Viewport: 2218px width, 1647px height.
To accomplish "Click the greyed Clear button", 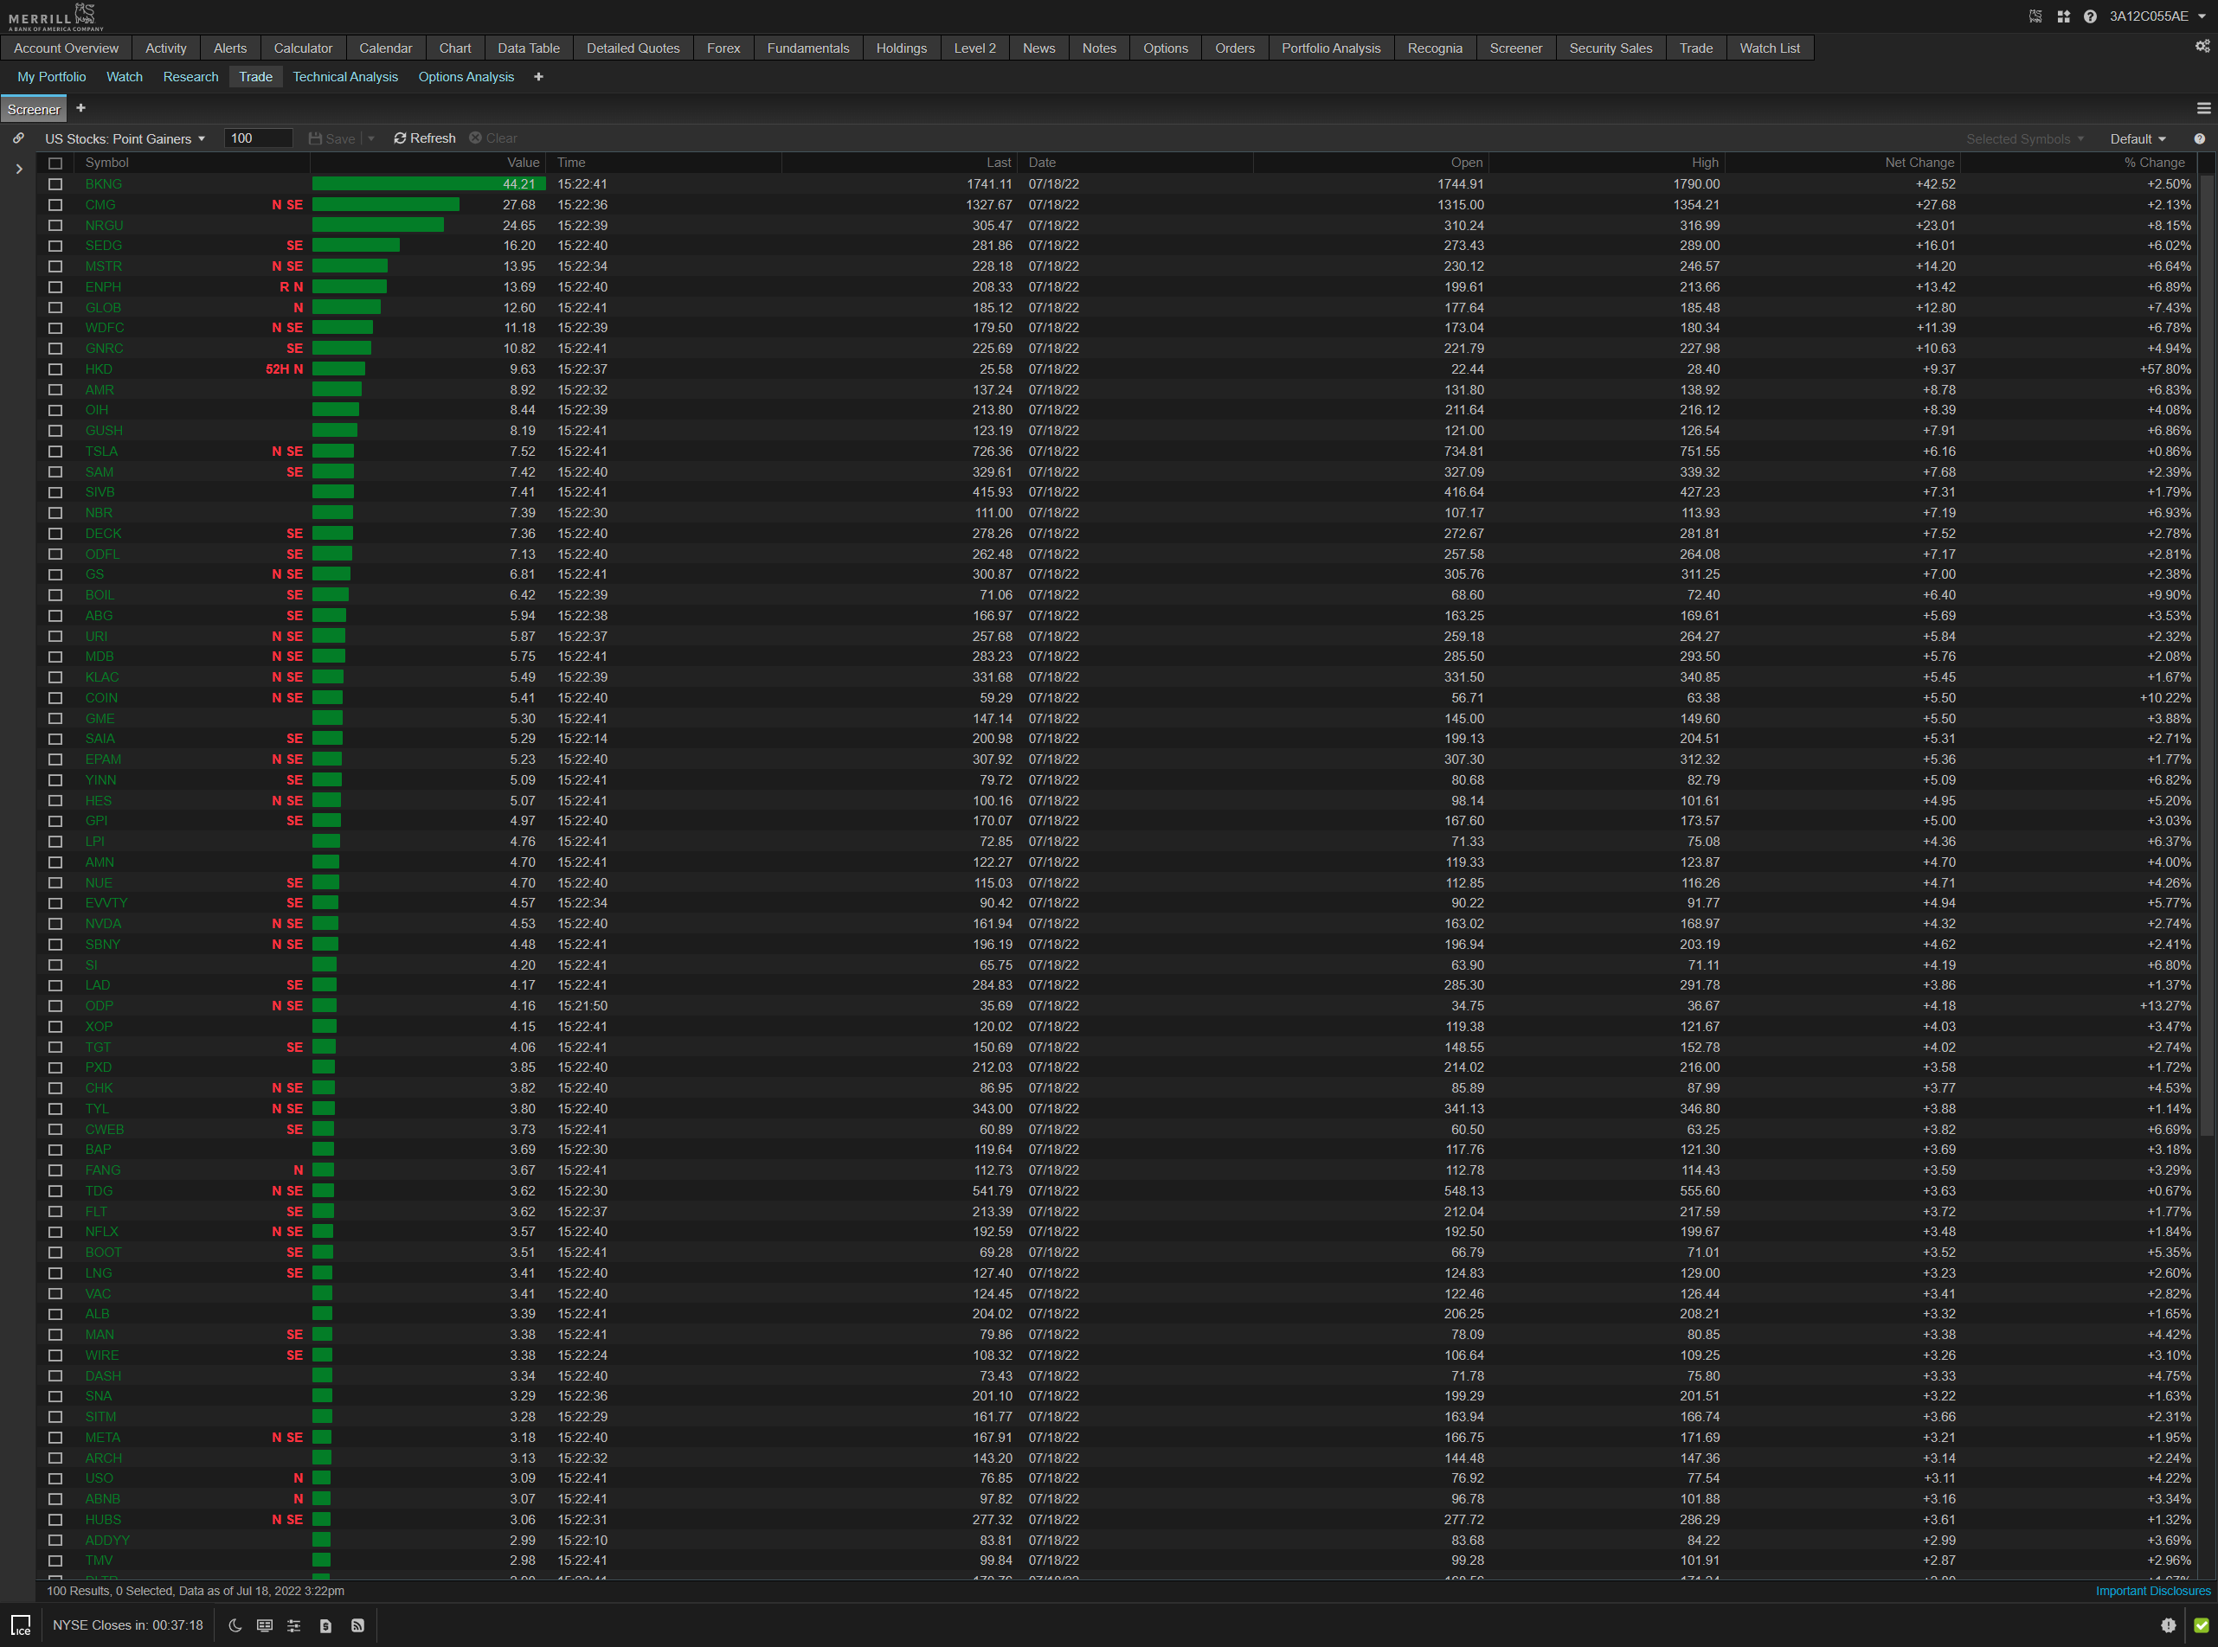I will click(x=492, y=138).
